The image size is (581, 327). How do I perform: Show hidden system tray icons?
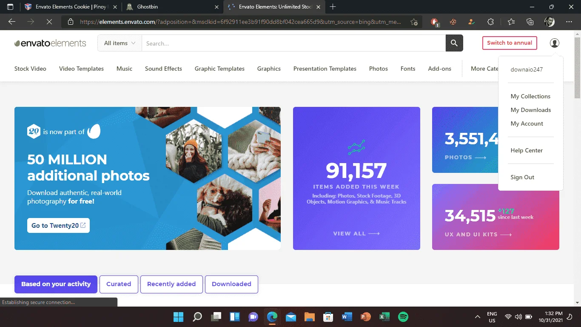coord(477,317)
